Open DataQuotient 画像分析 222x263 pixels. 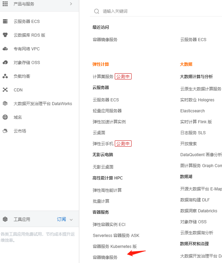click(201, 155)
